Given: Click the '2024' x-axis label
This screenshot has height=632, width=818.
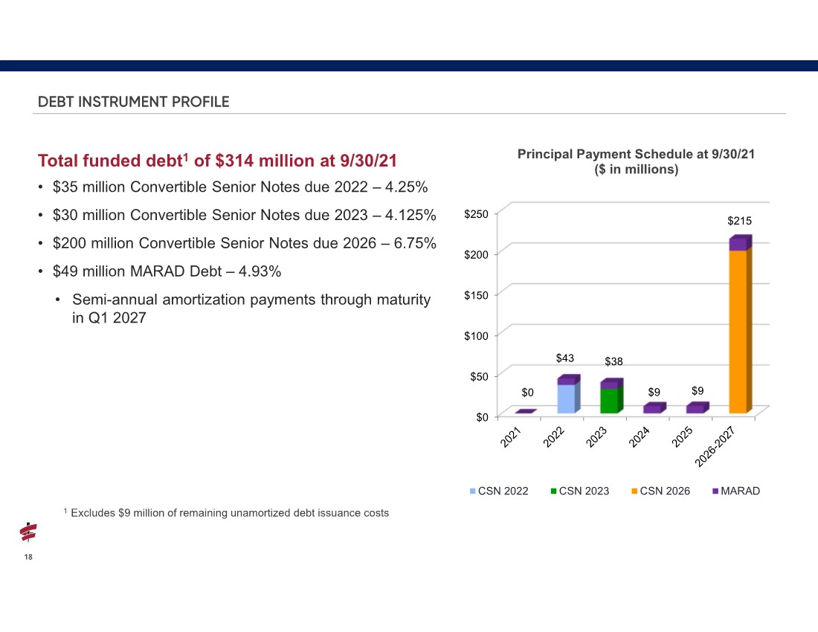Looking at the screenshot, I should [x=639, y=437].
